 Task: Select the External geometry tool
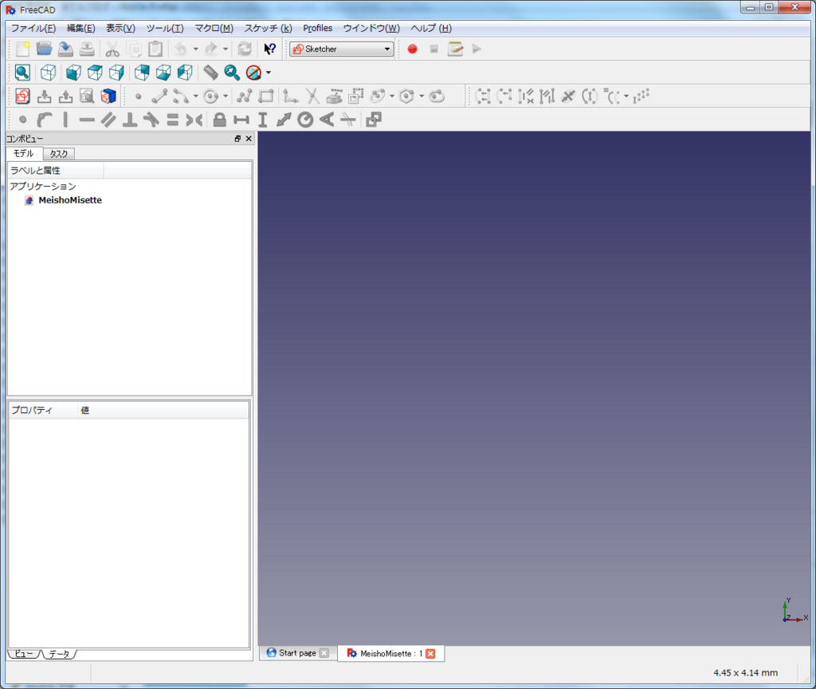pyautogui.click(x=334, y=96)
